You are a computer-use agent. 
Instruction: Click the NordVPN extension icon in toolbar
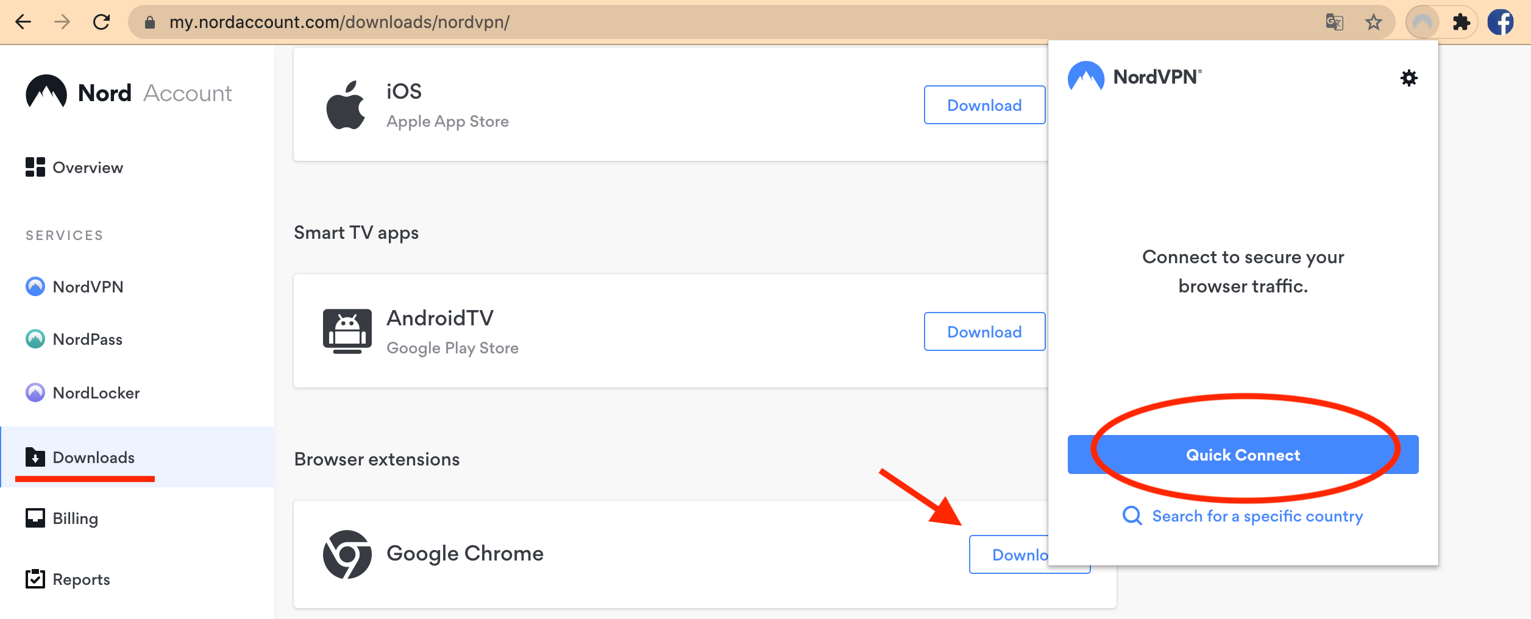click(1422, 23)
